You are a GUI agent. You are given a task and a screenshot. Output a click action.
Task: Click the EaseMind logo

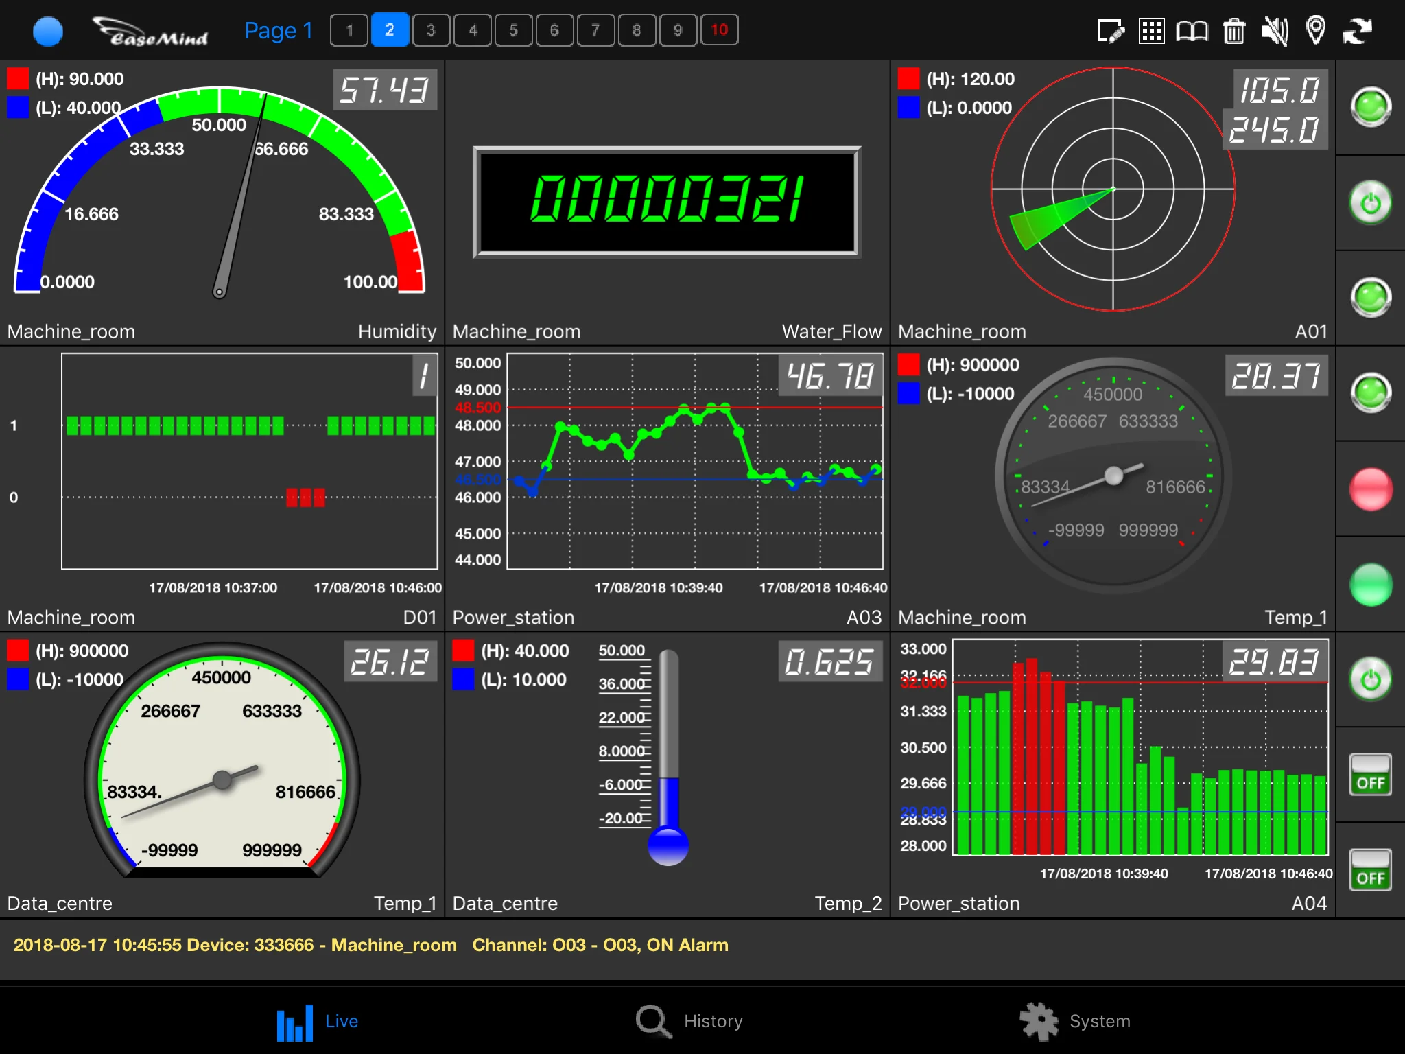[151, 32]
